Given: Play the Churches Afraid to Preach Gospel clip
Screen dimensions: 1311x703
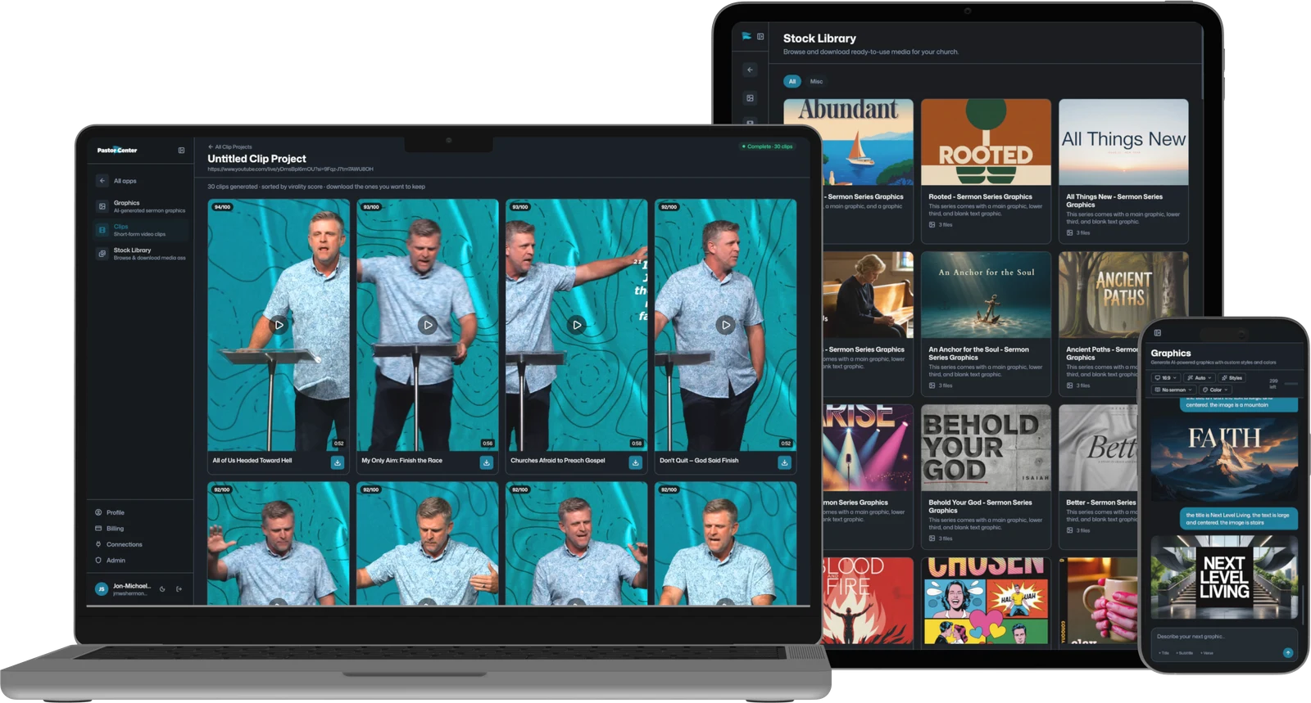Looking at the screenshot, I should (x=577, y=325).
